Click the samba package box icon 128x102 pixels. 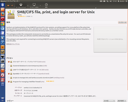pos(11,15)
